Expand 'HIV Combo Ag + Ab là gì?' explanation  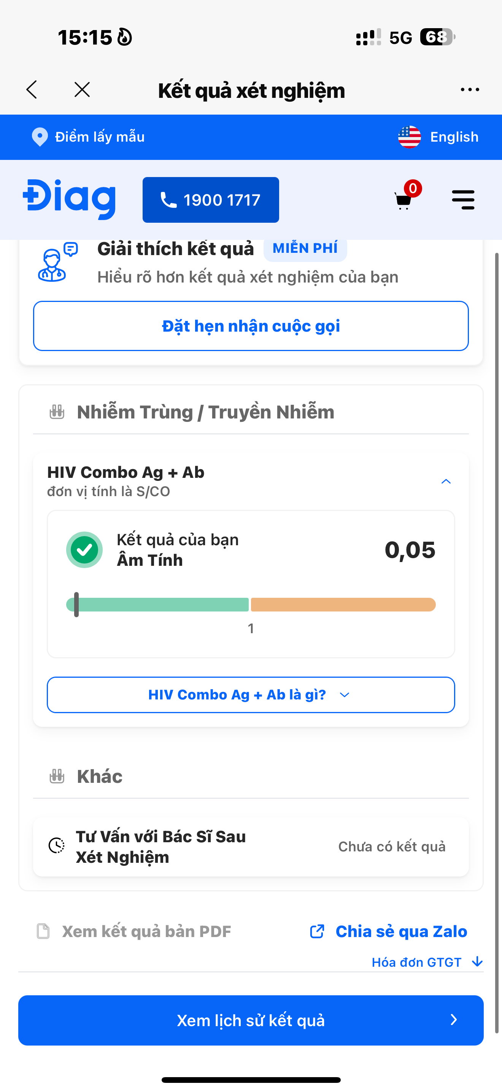click(251, 695)
